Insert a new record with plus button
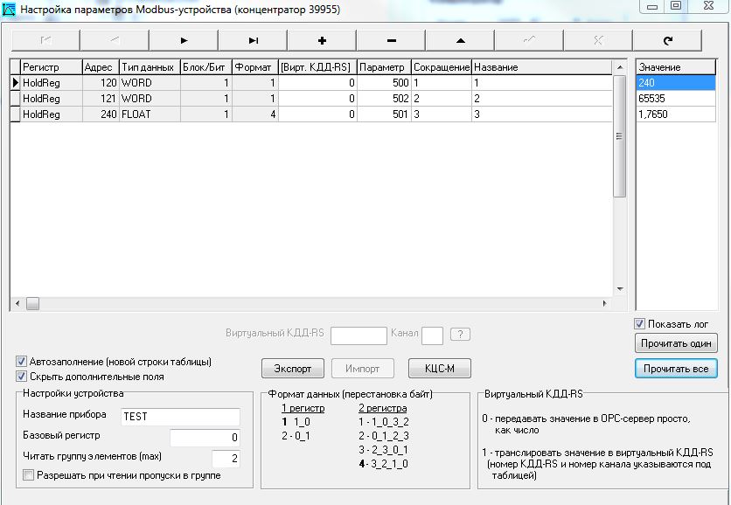The height and width of the screenshot is (505, 731). (x=322, y=40)
